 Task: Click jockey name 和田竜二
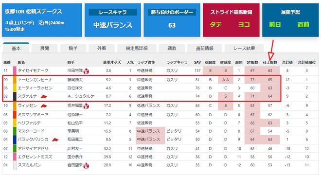pos(75,140)
